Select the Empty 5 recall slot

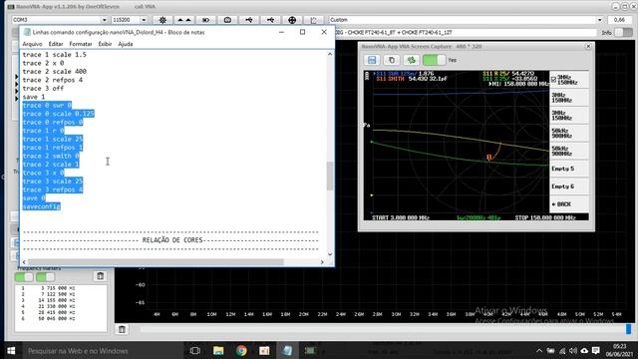pos(569,169)
